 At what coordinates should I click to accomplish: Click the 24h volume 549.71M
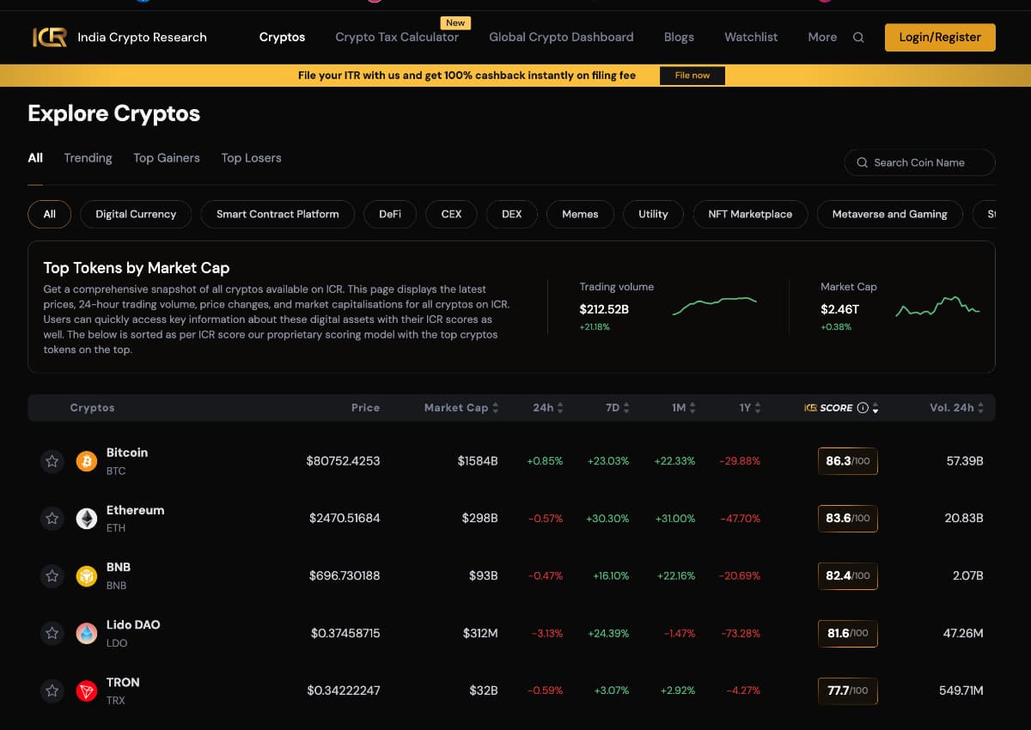(962, 690)
